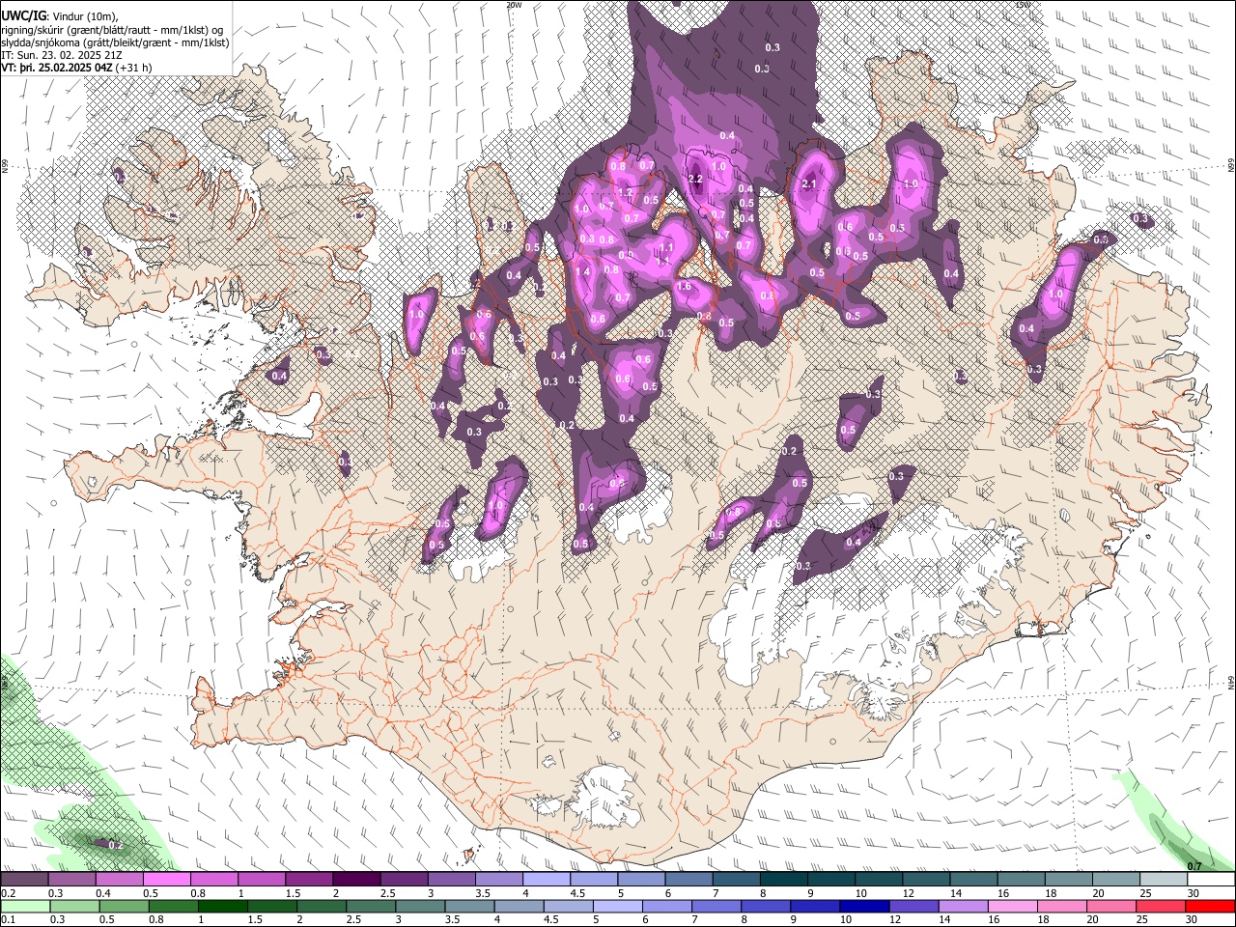The image size is (1236, 927).
Task: Click the "1.6" precipitation value on the map
Action: 685,286
